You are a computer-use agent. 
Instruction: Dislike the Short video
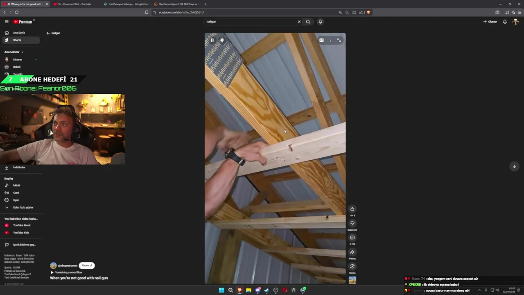pyautogui.click(x=352, y=223)
